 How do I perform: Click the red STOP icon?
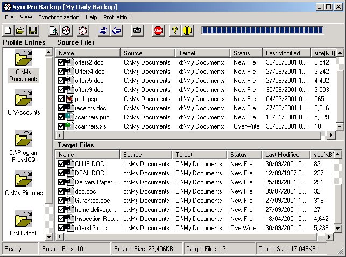click(x=158, y=31)
